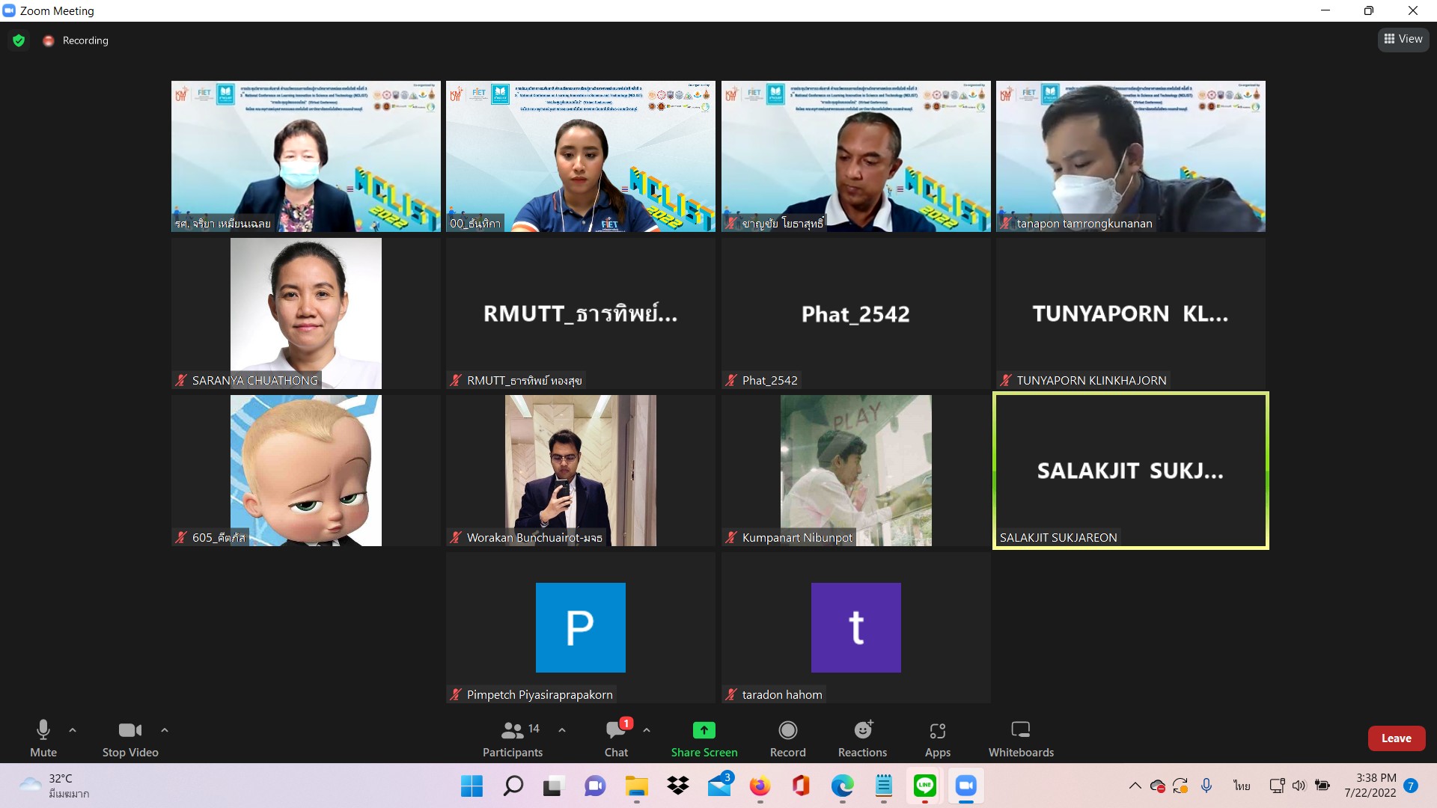Click the green encryption shield icon
Image resolution: width=1437 pixels, height=808 pixels.
[x=19, y=40]
